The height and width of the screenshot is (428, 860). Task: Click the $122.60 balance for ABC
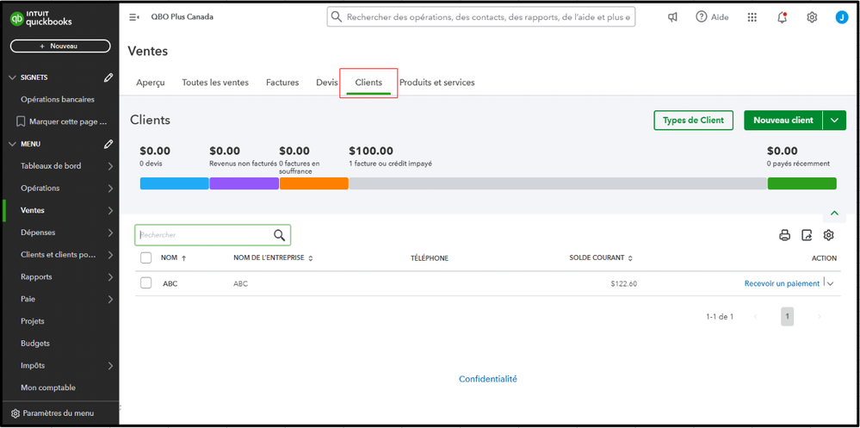(x=623, y=284)
